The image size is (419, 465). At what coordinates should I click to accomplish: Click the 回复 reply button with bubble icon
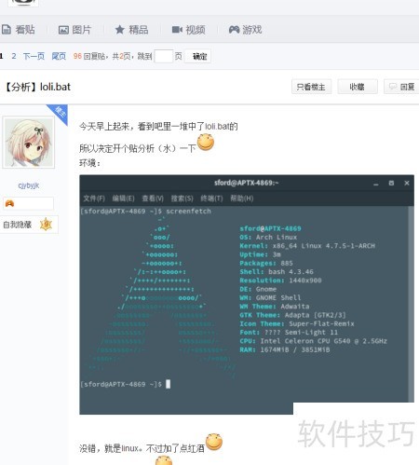point(401,87)
